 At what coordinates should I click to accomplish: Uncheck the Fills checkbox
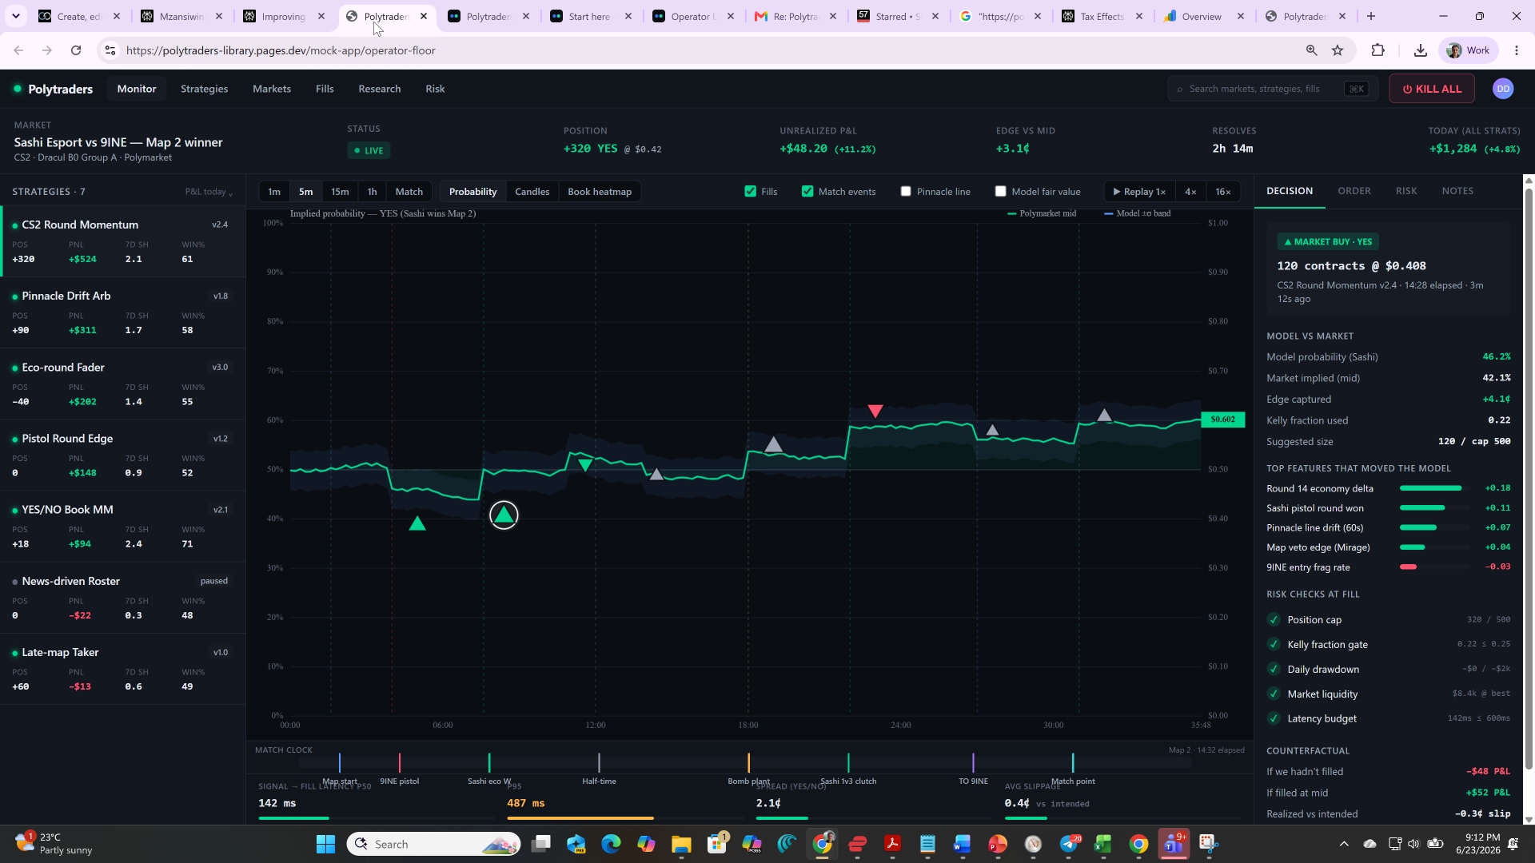(x=750, y=191)
